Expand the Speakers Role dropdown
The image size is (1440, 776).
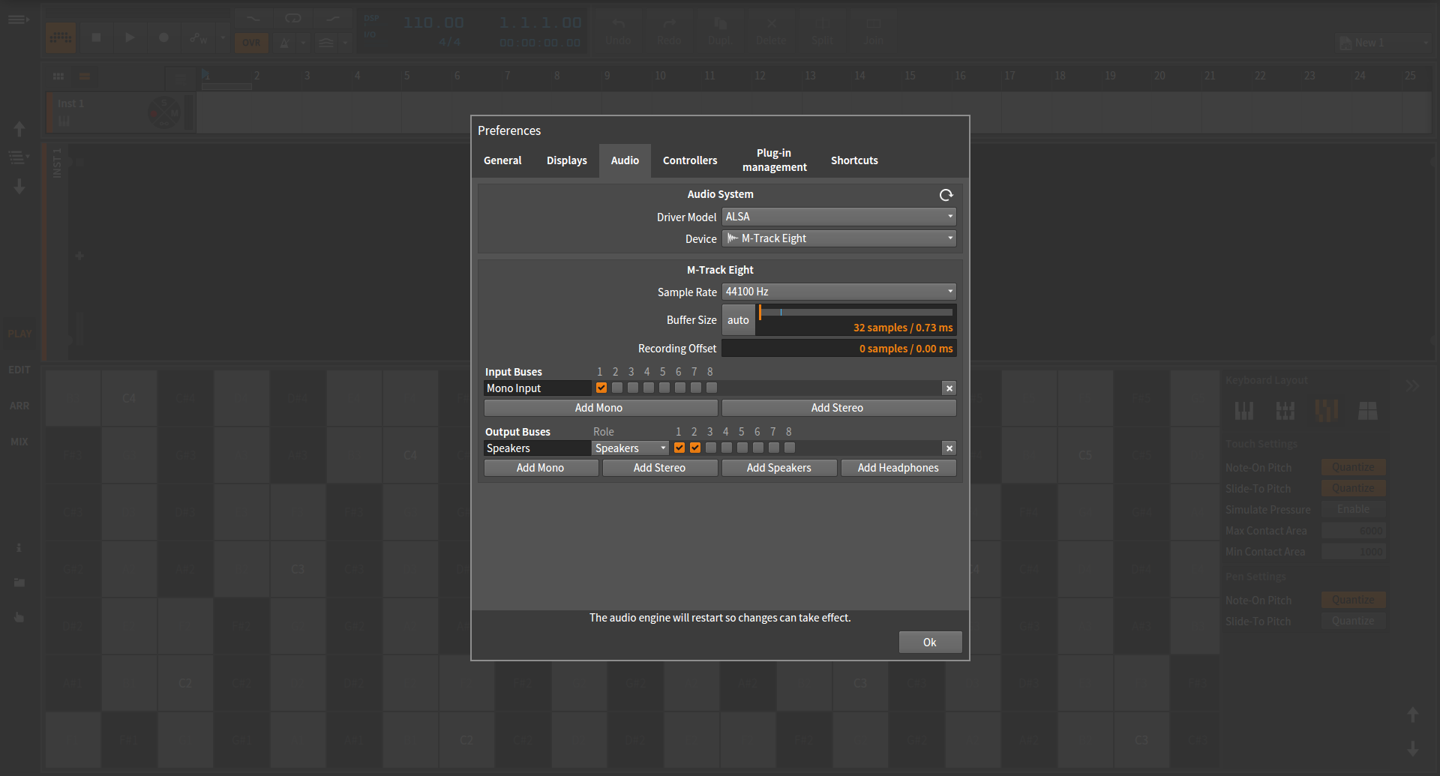point(630,448)
